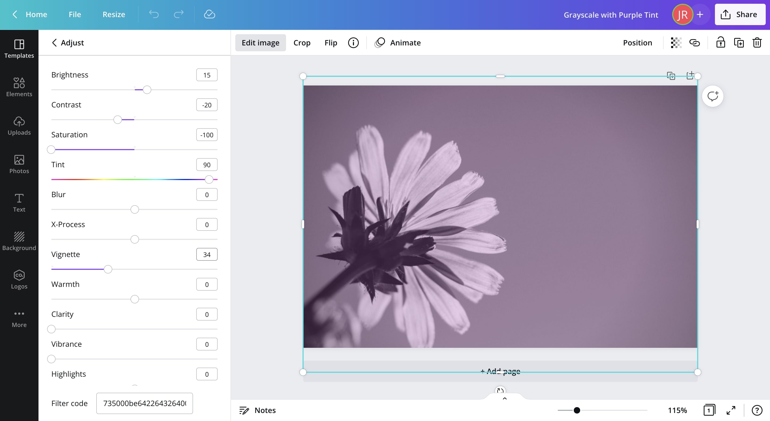This screenshot has height=421, width=770.
Task: Click the Share button
Action: click(x=740, y=14)
